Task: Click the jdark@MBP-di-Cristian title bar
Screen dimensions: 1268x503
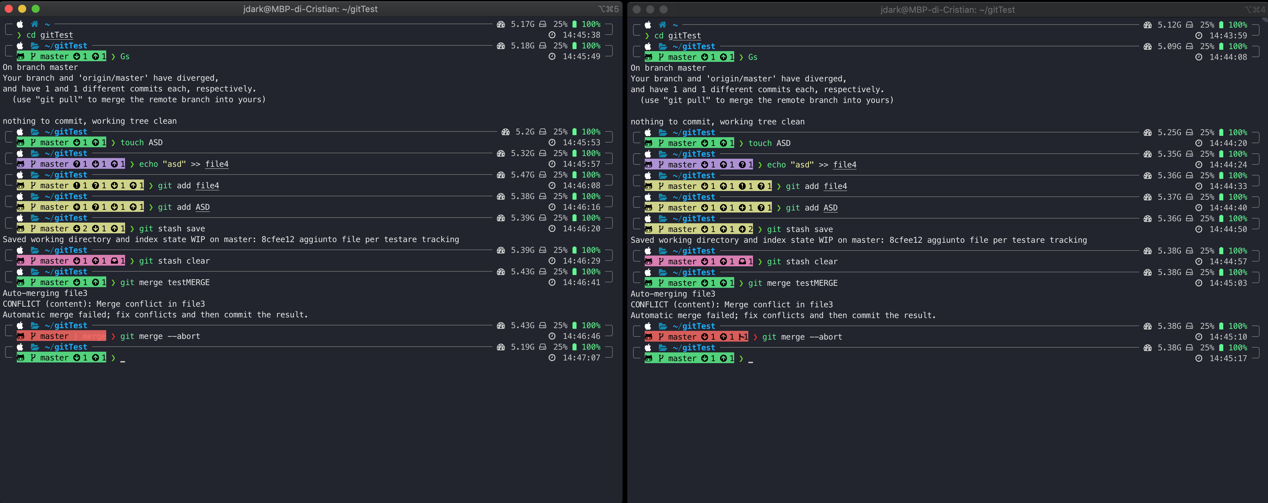Action: (x=310, y=9)
